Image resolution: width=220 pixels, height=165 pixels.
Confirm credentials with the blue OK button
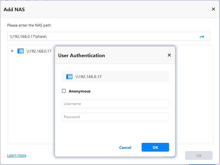[x=155, y=147]
